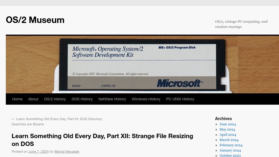Open the Windows History menu

[146, 99]
